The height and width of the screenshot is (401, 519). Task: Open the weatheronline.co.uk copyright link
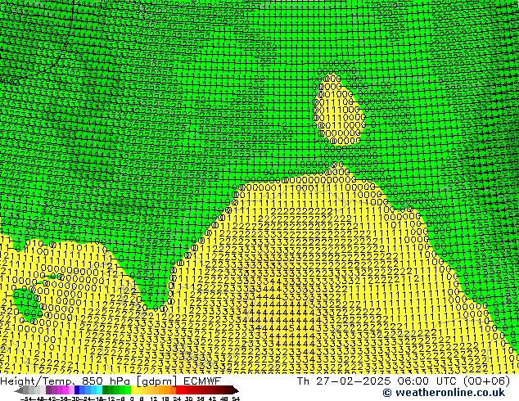click(x=444, y=393)
